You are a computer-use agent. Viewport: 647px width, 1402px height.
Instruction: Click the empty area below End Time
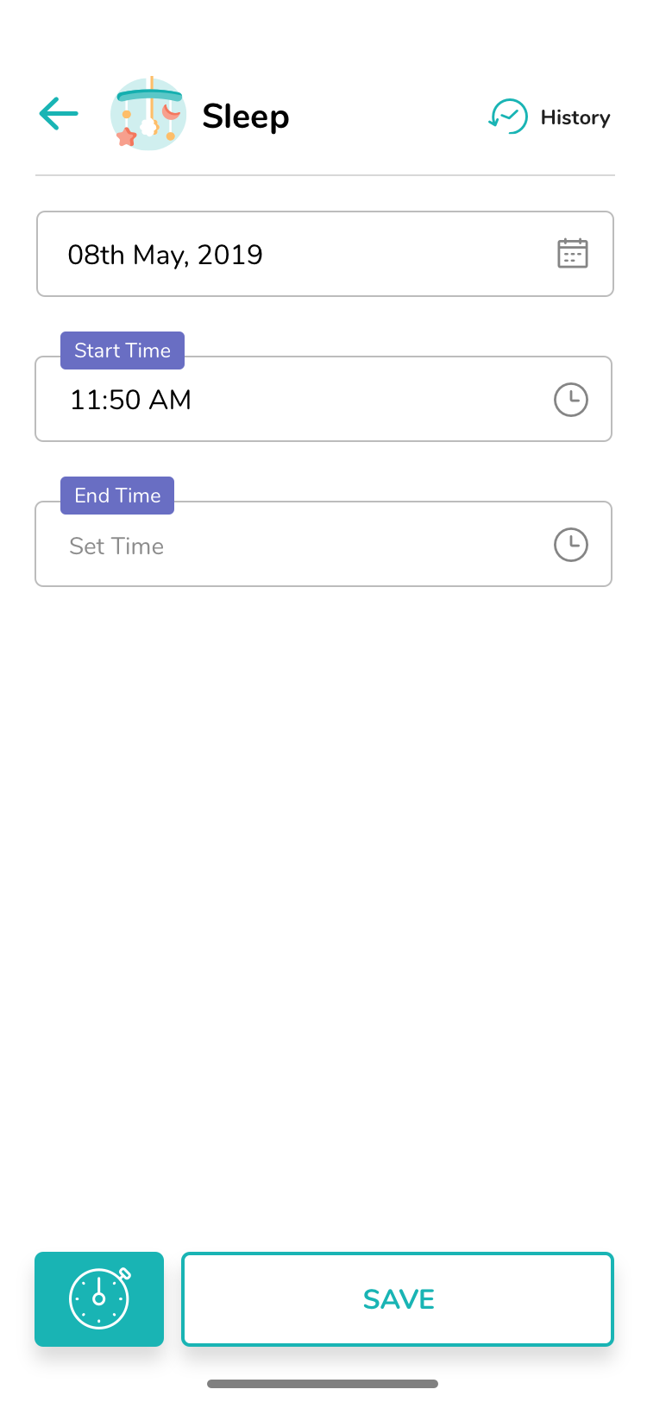coord(323,863)
